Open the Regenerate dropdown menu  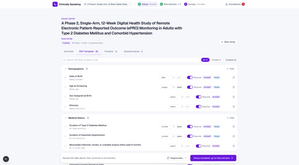pyautogui.click(x=177, y=158)
